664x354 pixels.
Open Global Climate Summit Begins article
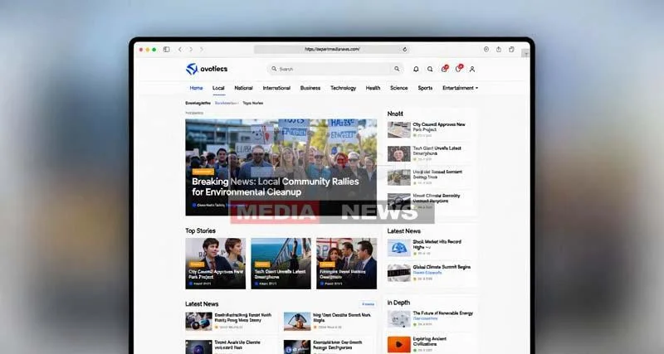442,267
